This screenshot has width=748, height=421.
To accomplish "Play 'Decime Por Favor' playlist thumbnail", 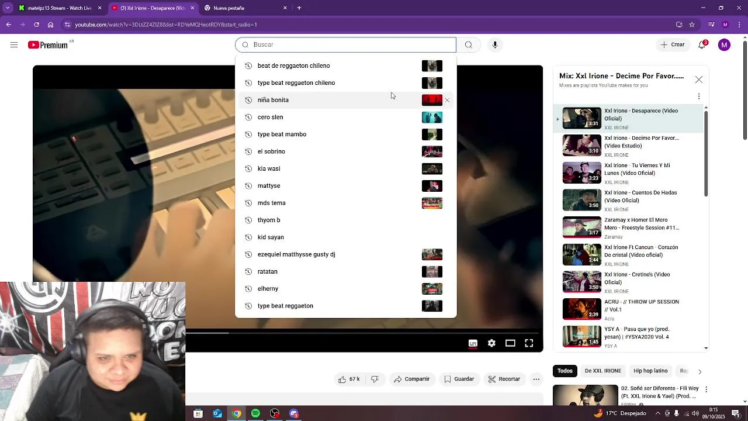I will tap(581, 146).
